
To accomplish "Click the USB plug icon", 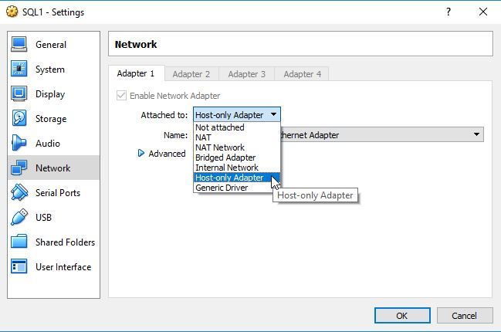I will pyautogui.click(x=19, y=218).
